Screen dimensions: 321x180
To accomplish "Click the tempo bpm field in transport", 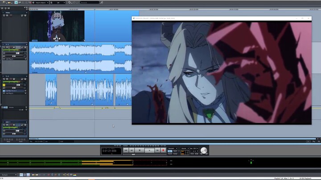I will point(194,148).
